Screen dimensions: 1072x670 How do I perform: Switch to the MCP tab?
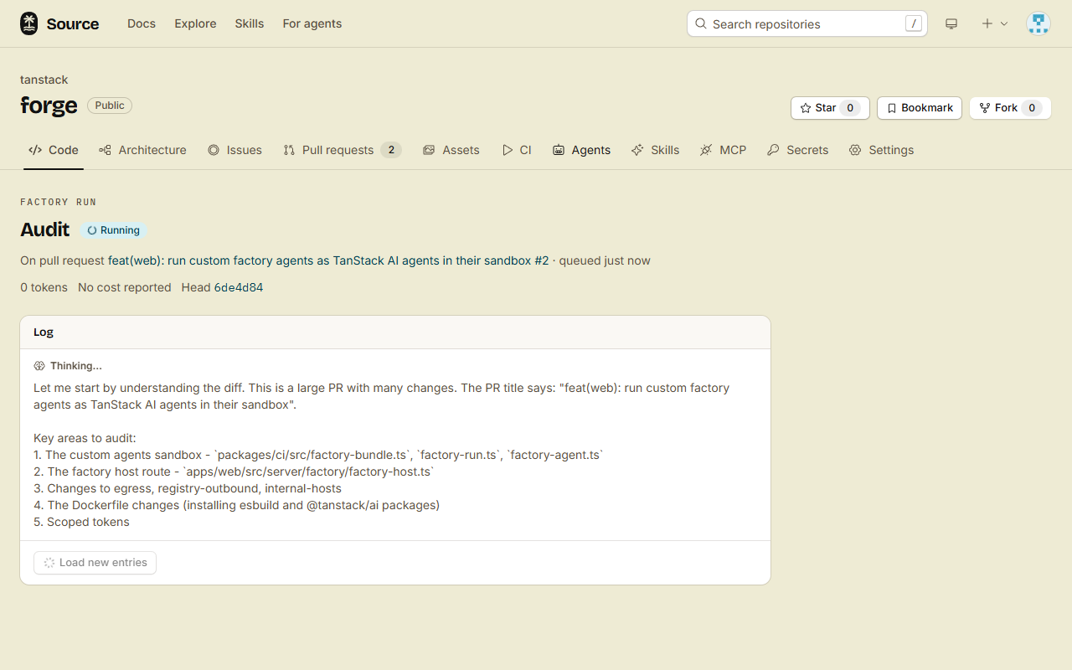723,150
